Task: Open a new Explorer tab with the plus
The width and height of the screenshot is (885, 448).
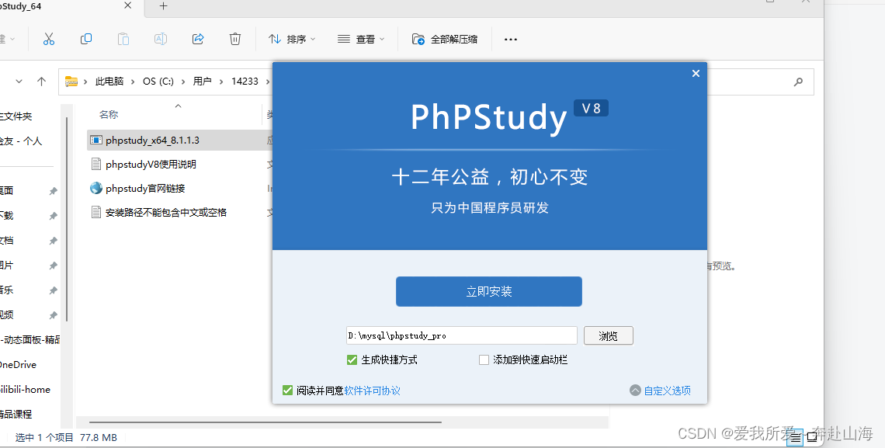Action: click(x=163, y=6)
